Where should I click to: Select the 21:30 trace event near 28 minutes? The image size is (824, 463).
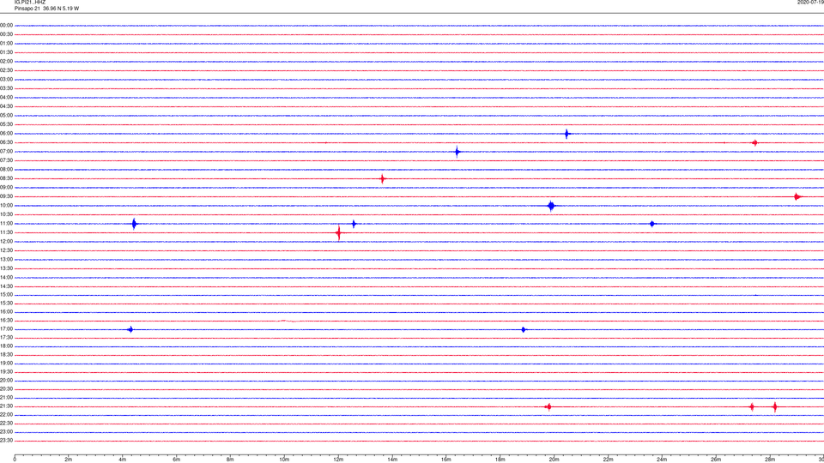coord(775,406)
